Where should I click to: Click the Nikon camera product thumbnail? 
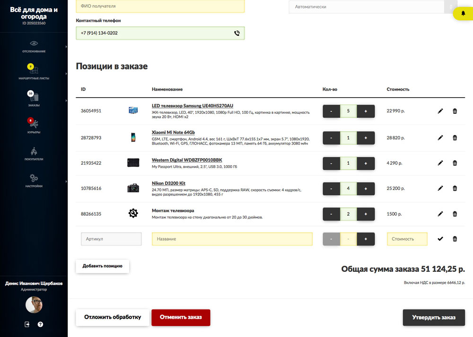[x=133, y=188]
